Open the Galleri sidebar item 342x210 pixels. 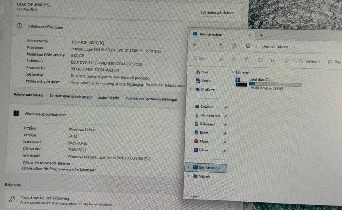(x=205, y=81)
